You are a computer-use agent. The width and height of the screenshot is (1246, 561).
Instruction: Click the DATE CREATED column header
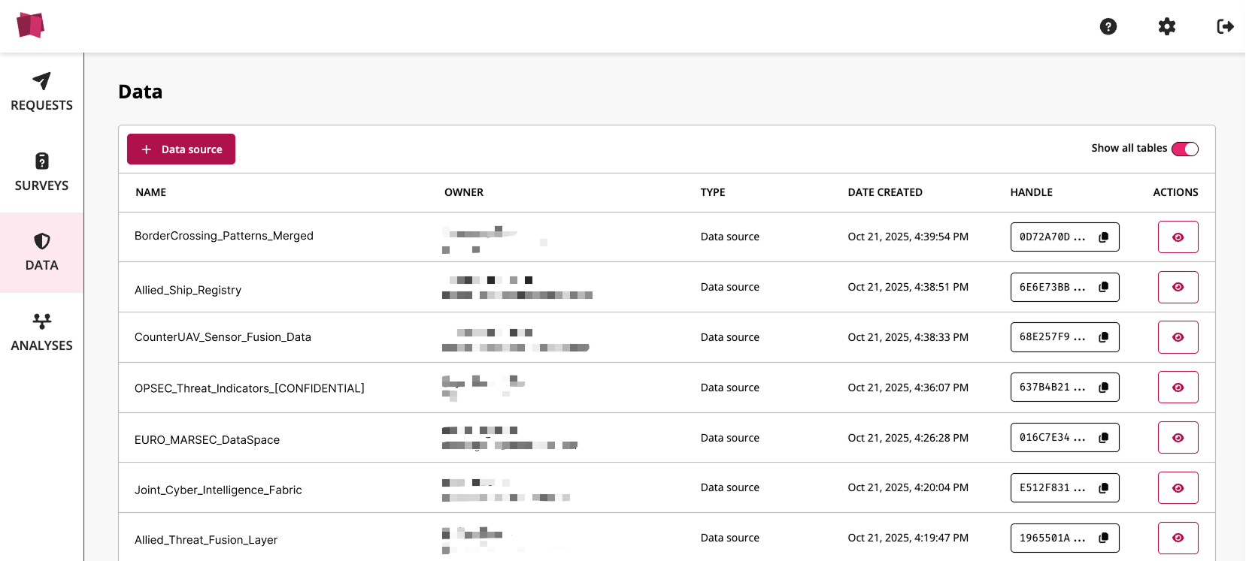(884, 192)
